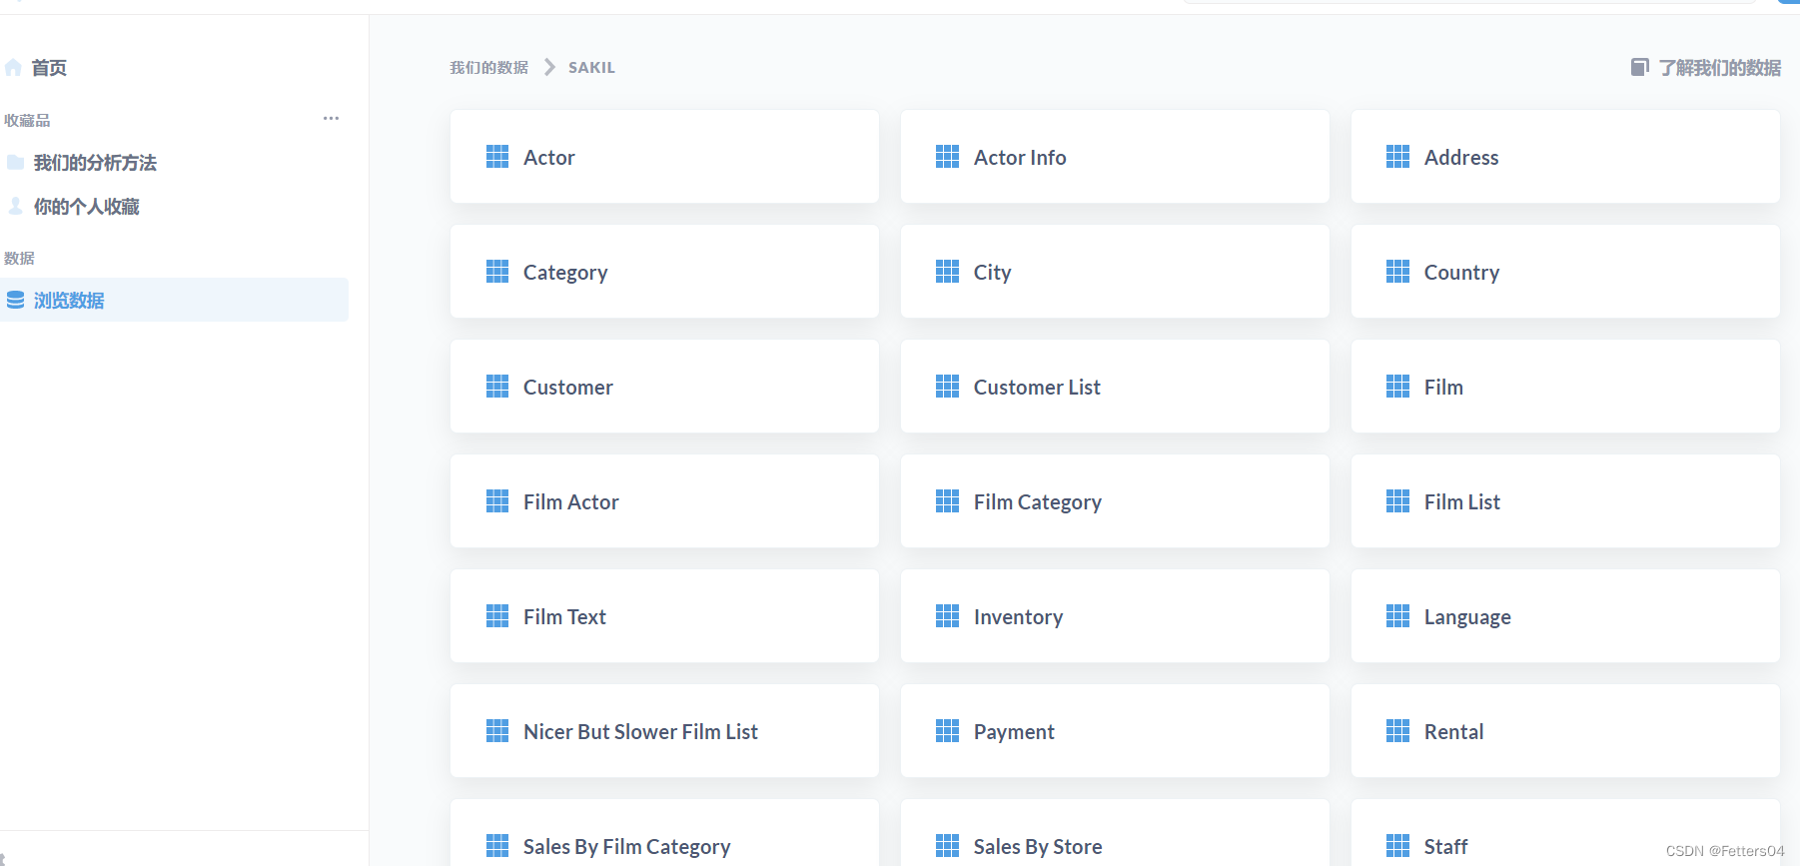This screenshot has width=1800, height=866.
Task: Click the table icon on Actor card
Action: [497, 157]
